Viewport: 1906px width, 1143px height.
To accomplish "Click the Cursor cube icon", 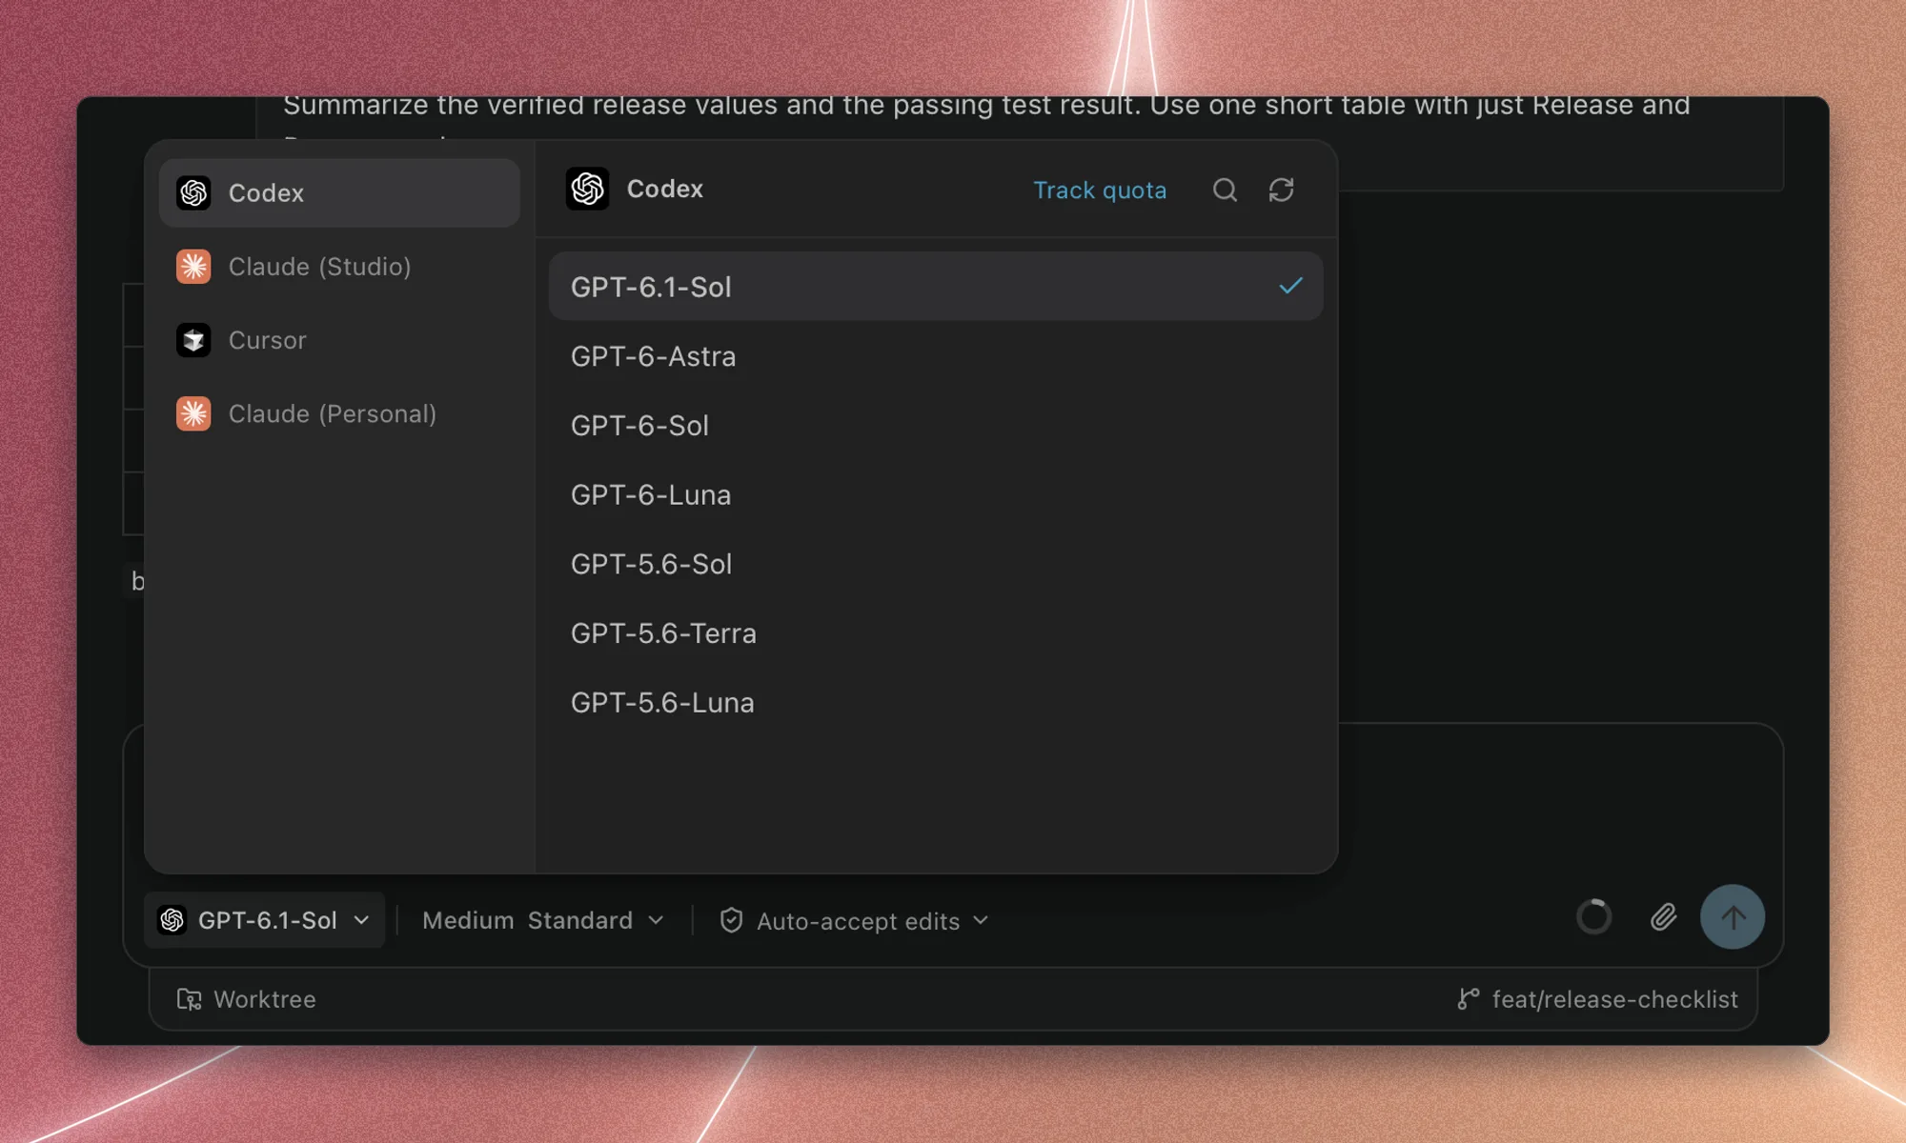I will pos(193,340).
